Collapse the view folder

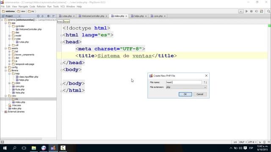6,96
